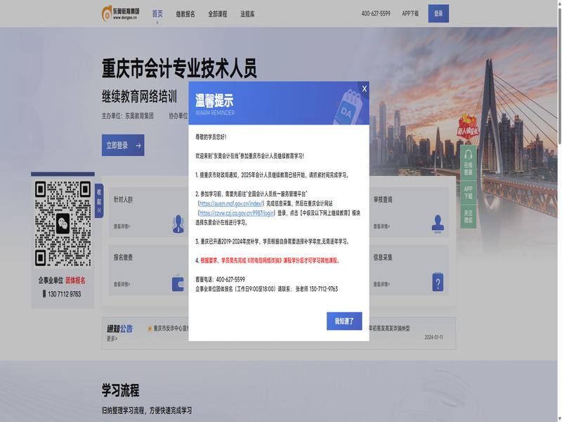Viewport: 562px width, 422px height.
Task: Open the 法规库 navigation item
Action: [247, 13]
